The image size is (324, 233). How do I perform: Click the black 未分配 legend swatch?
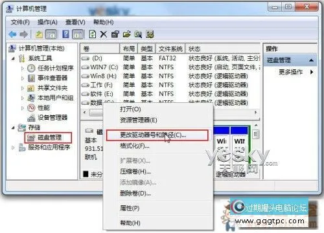click(86, 174)
